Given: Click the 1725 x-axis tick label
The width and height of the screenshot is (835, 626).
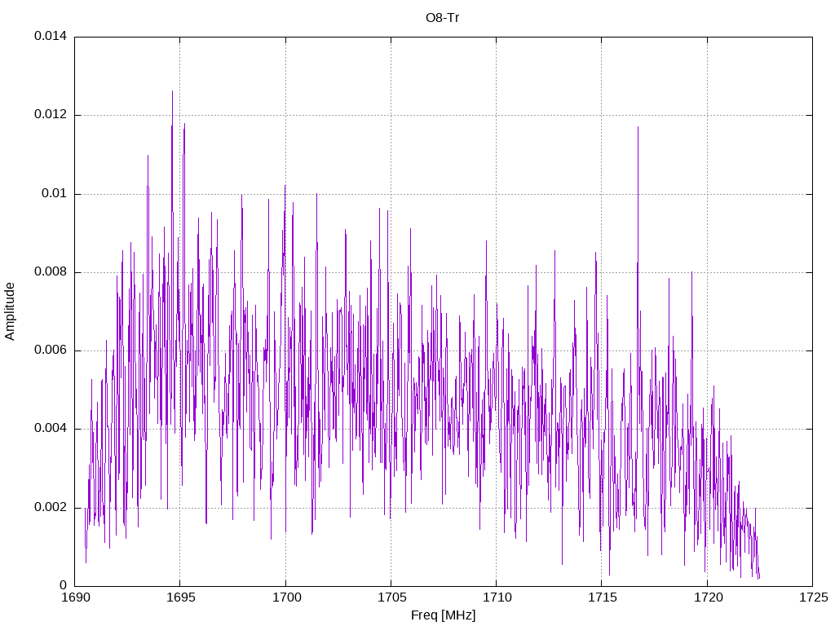Looking at the screenshot, I should [814, 597].
